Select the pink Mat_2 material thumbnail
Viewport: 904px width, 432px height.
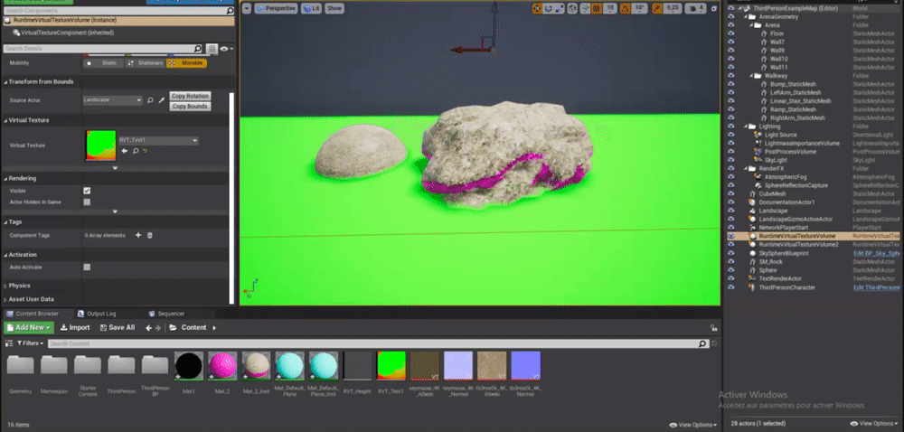(x=222, y=366)
